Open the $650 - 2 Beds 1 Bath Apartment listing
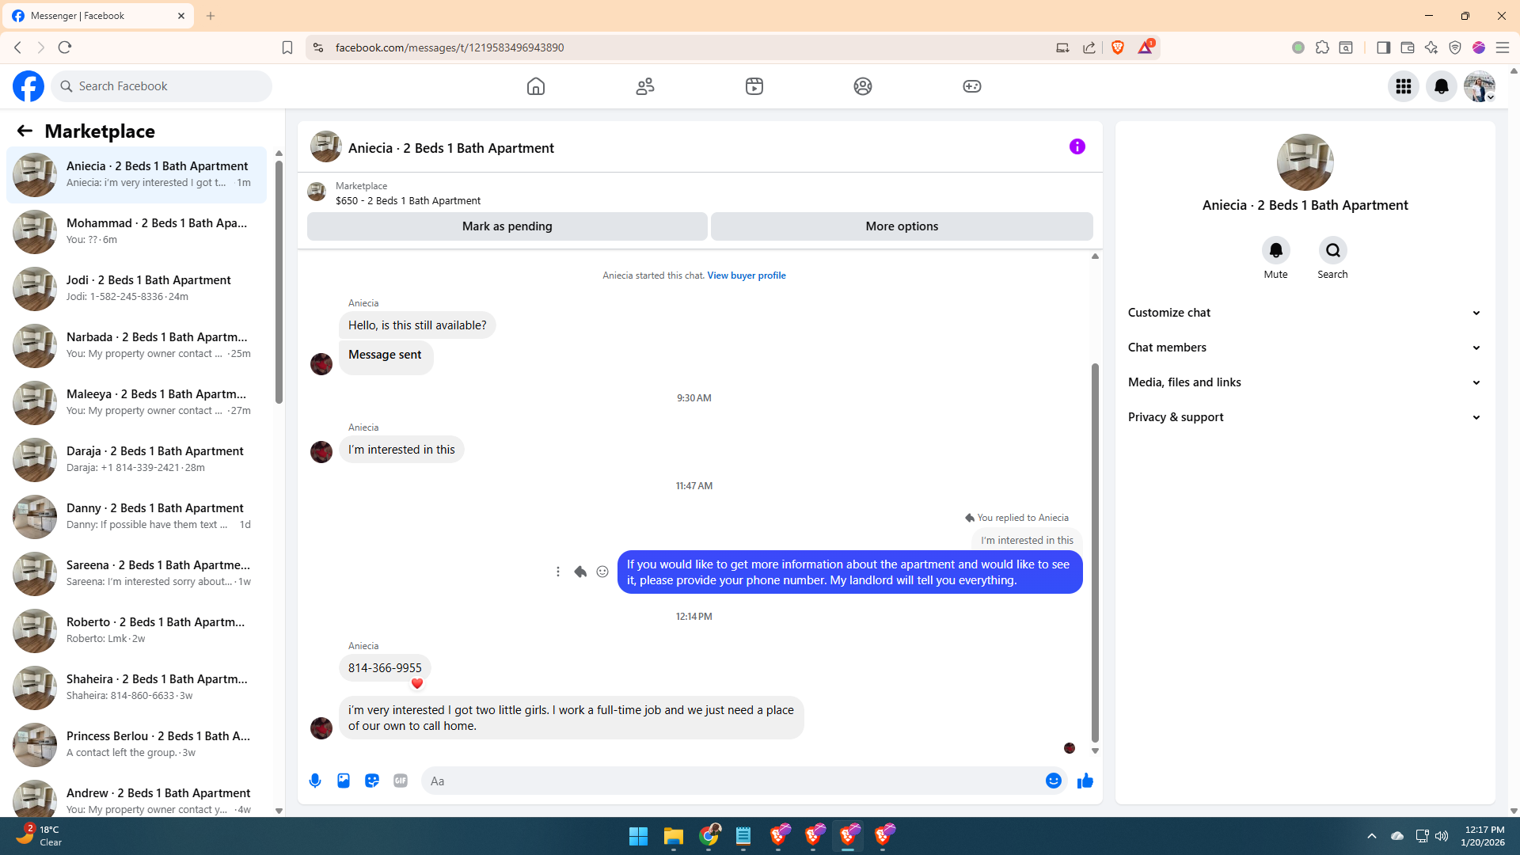 (x=408, y=201)
